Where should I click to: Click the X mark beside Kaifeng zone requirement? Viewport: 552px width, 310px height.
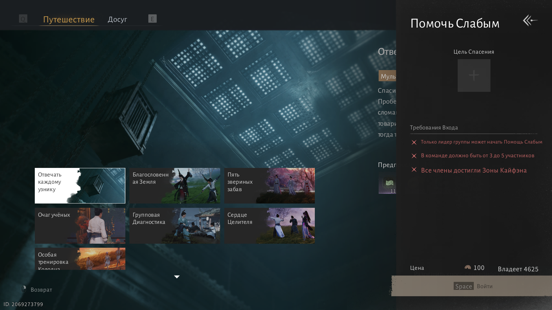point(414,170)
